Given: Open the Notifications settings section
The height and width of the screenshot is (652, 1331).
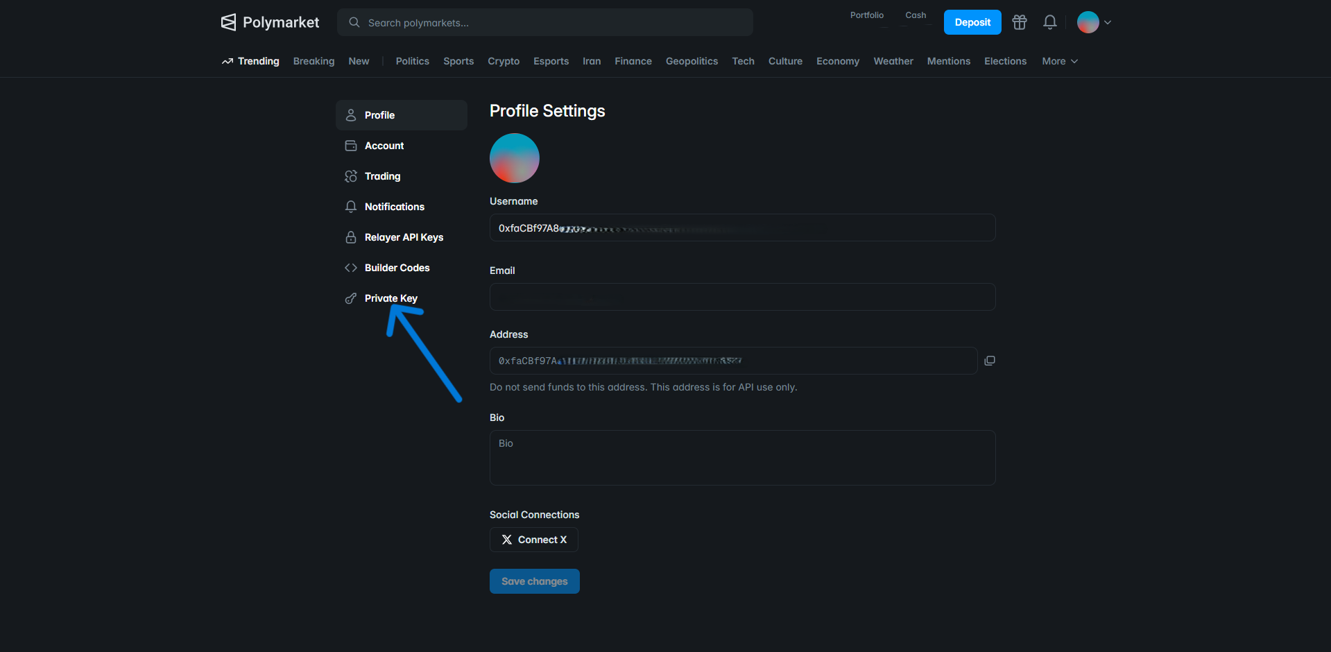Looking at the screenshot, I should point(402,207).
